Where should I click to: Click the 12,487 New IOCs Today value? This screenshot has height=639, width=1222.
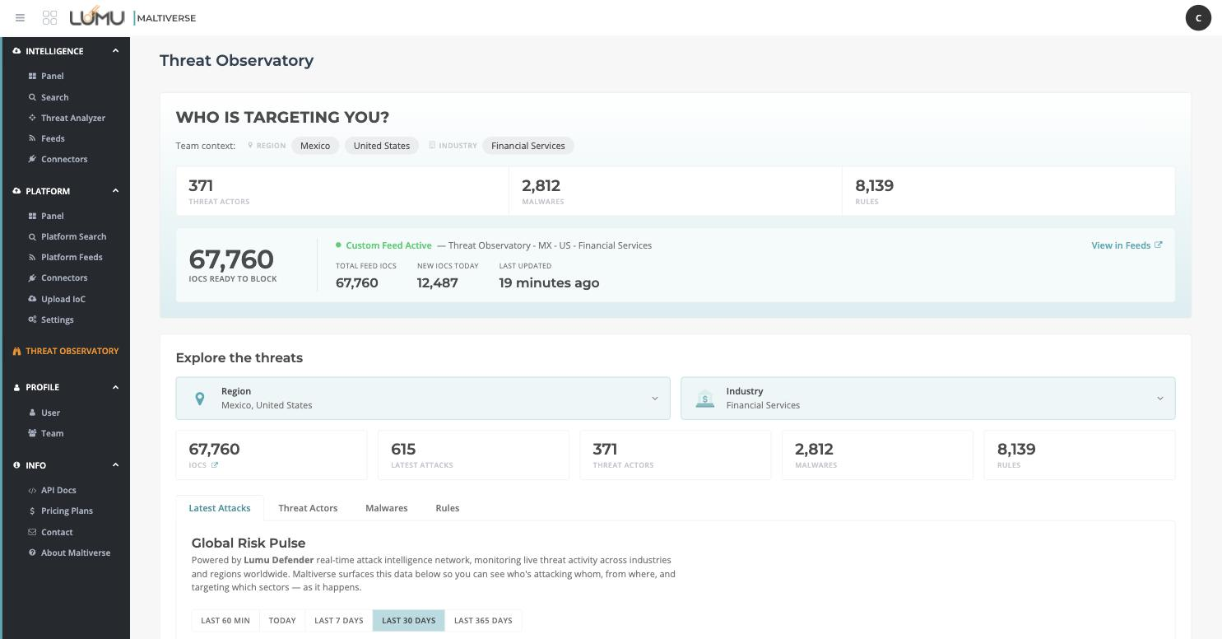(x=438, y=283)
